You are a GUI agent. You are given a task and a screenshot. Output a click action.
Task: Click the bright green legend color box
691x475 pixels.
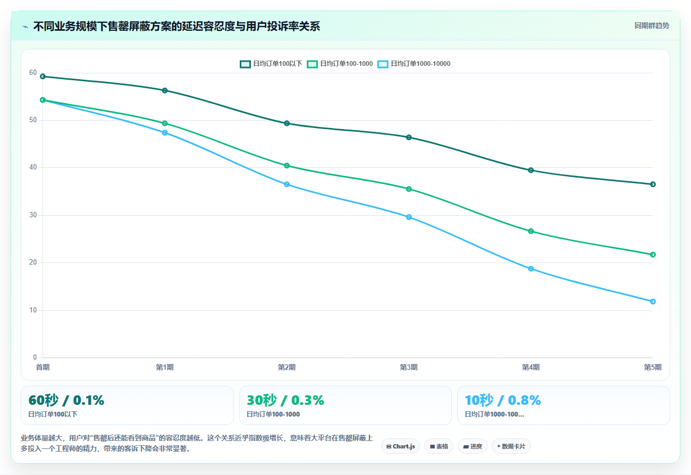(313, 64)
